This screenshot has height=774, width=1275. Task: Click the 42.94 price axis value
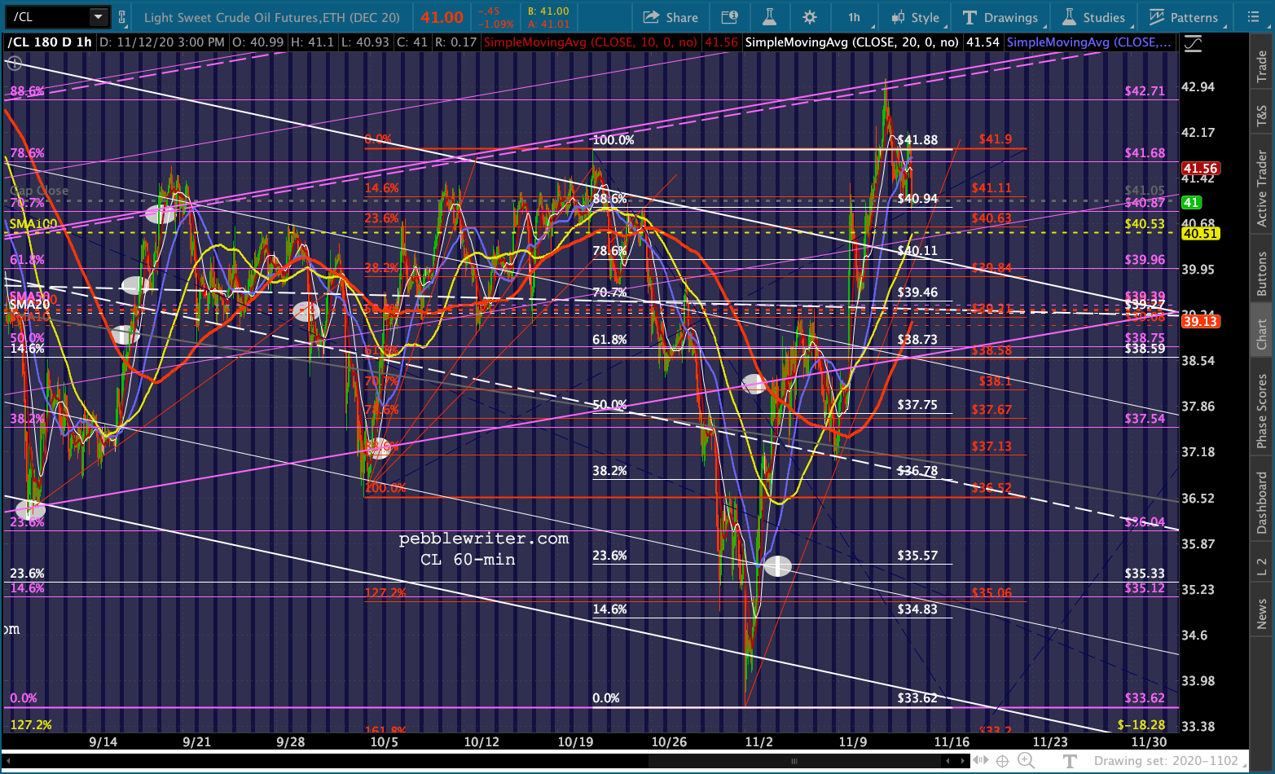1198,86
